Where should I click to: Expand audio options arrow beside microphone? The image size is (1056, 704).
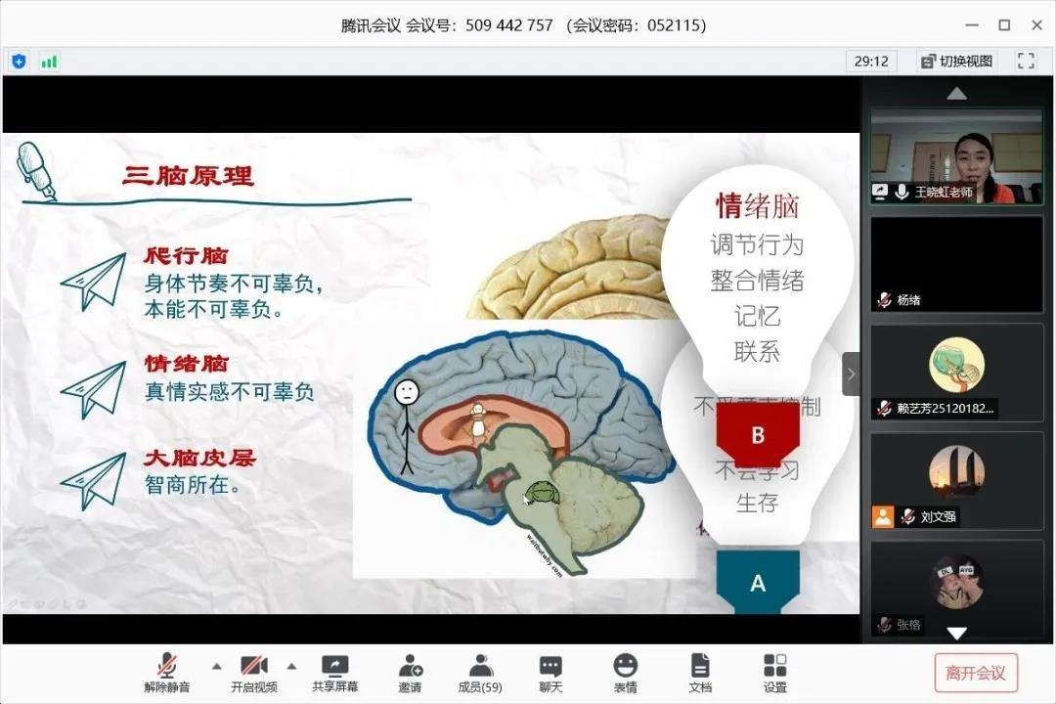(x=216, y=666)
